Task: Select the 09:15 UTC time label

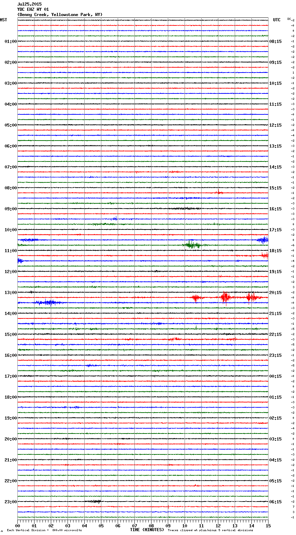Action: 275,62
